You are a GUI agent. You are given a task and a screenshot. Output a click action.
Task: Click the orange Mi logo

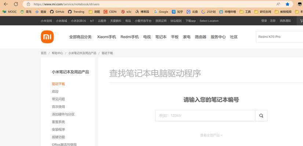[x=47, y=37]
